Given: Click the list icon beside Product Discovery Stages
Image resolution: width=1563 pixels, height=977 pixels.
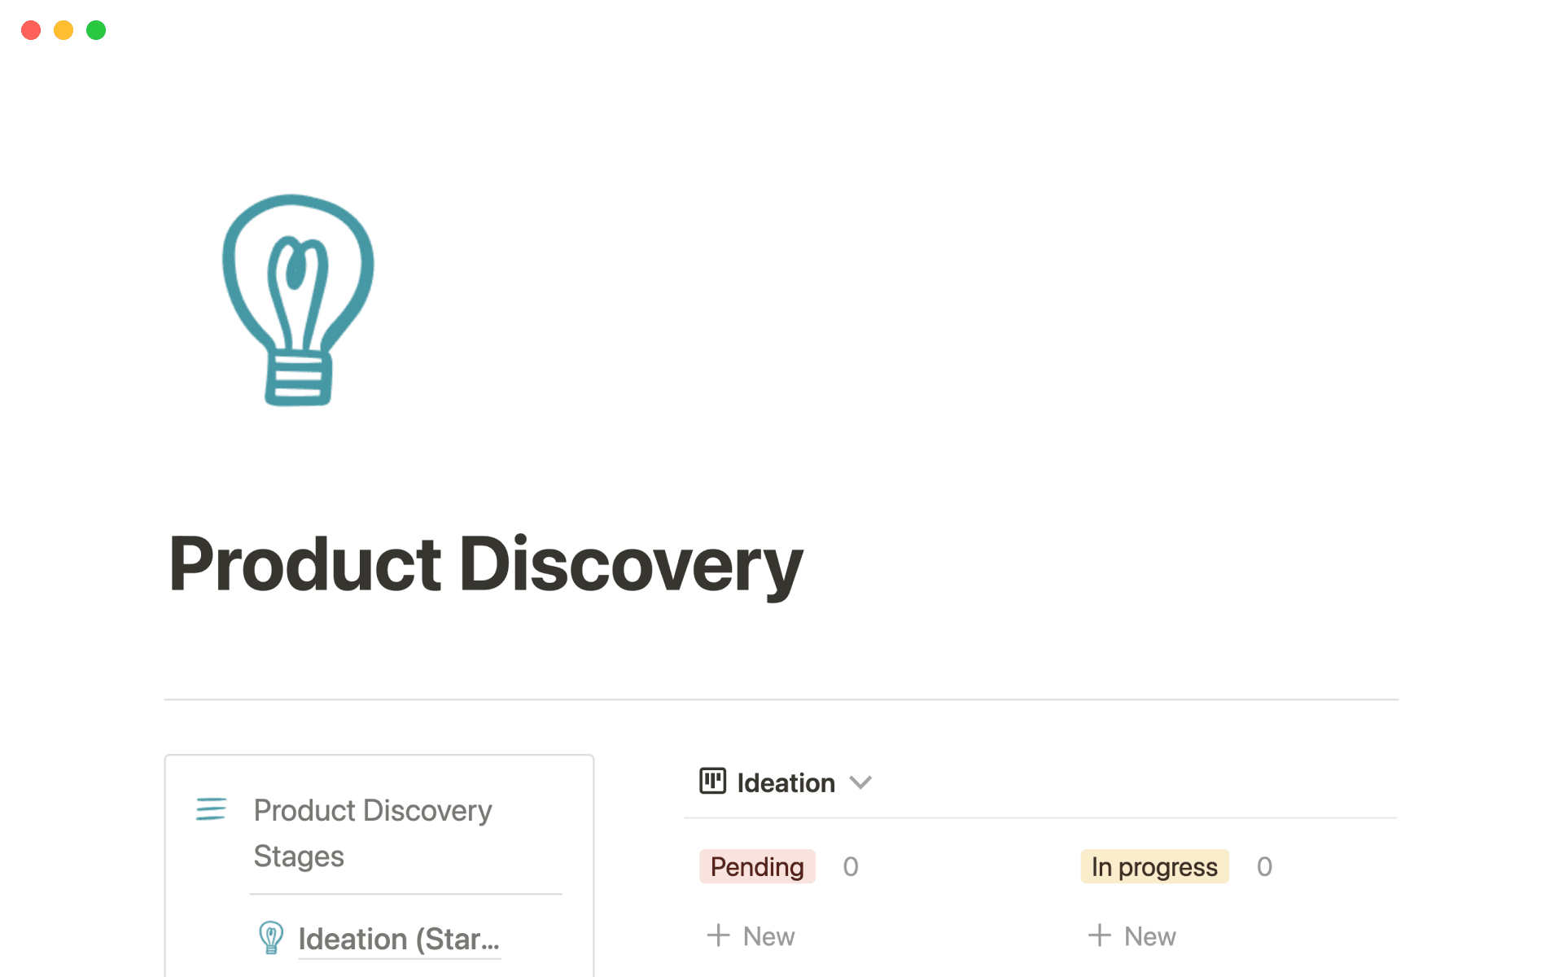Looking at the screenshot, I should coord(211,808).
